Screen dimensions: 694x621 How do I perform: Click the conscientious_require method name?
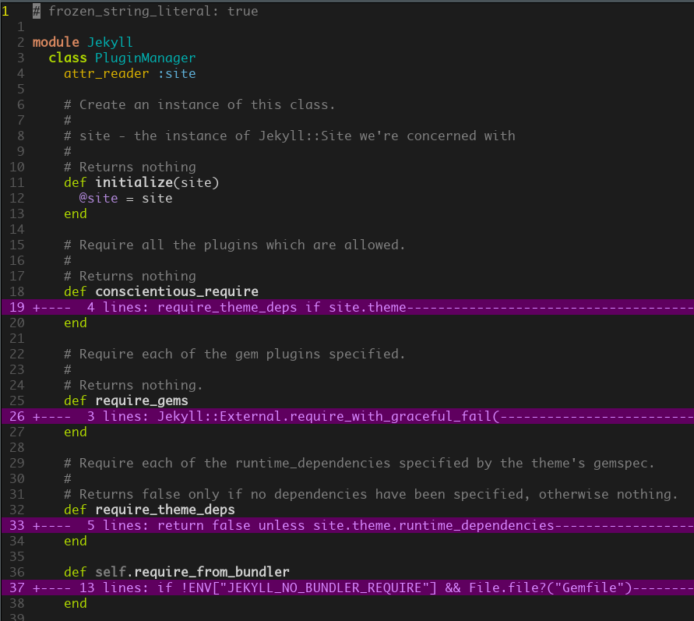tap(177, 291)
